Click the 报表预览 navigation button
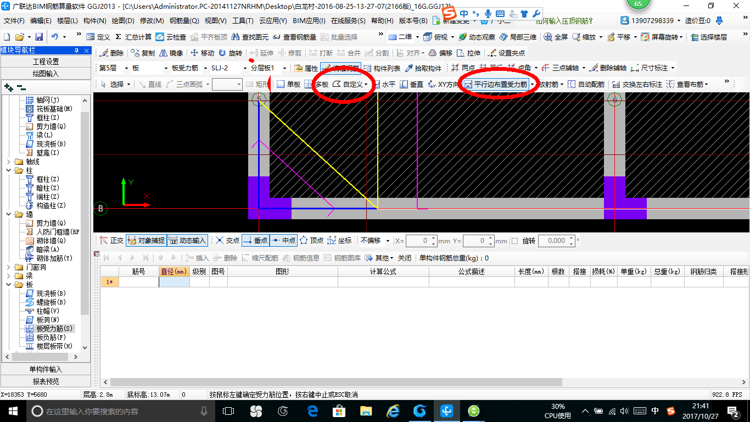This screenshot has height=422, width=750. tap(46, 381)
